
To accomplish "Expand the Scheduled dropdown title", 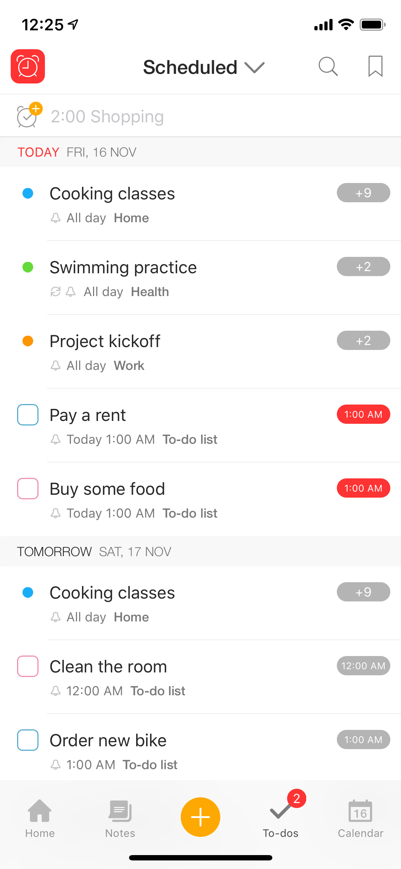I will 203,67.
